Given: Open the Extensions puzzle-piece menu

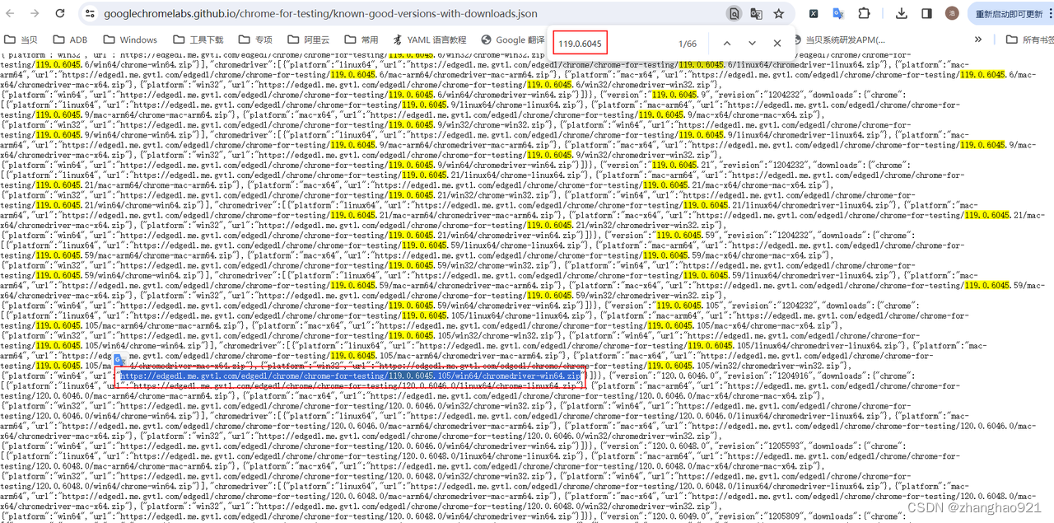Looking at the screenshot, I should (x=864, y=14).
